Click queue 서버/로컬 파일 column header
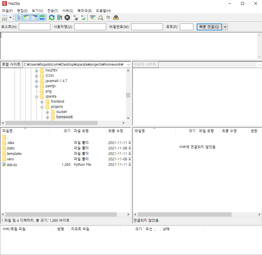Screen dimensions: 262x255 [x=27, y=229]
